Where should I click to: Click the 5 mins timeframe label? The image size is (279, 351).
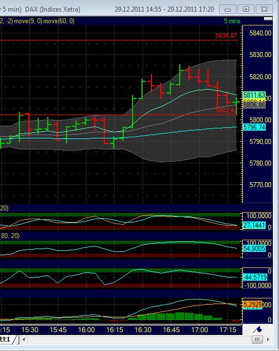pyautogui.click(x=232, y=21)
